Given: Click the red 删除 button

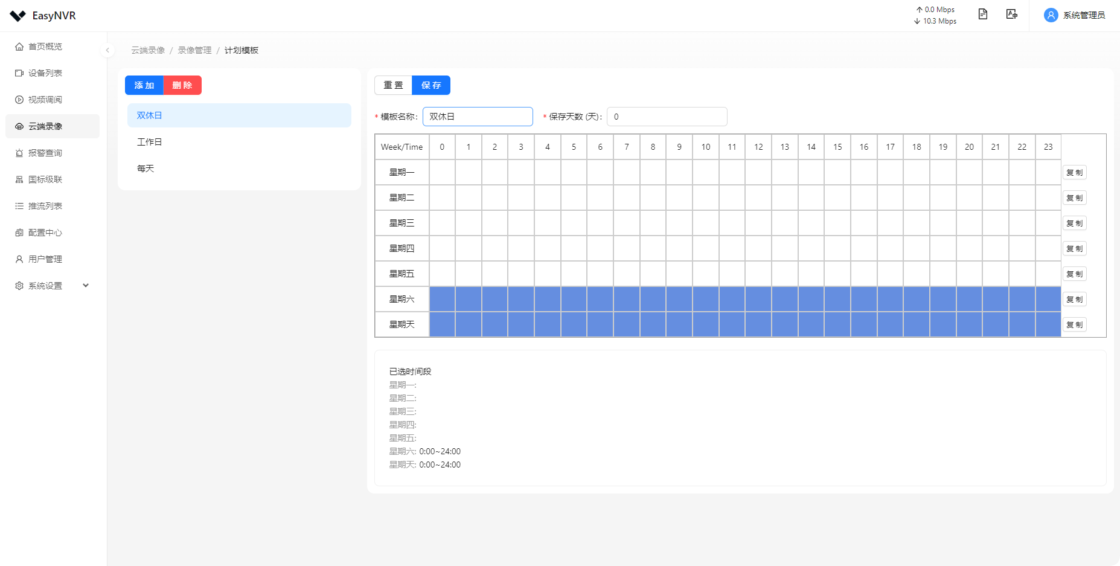Looking at the screenshot, I should [182, 85].
